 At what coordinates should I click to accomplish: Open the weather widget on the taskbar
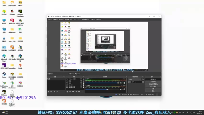(5, 112)
